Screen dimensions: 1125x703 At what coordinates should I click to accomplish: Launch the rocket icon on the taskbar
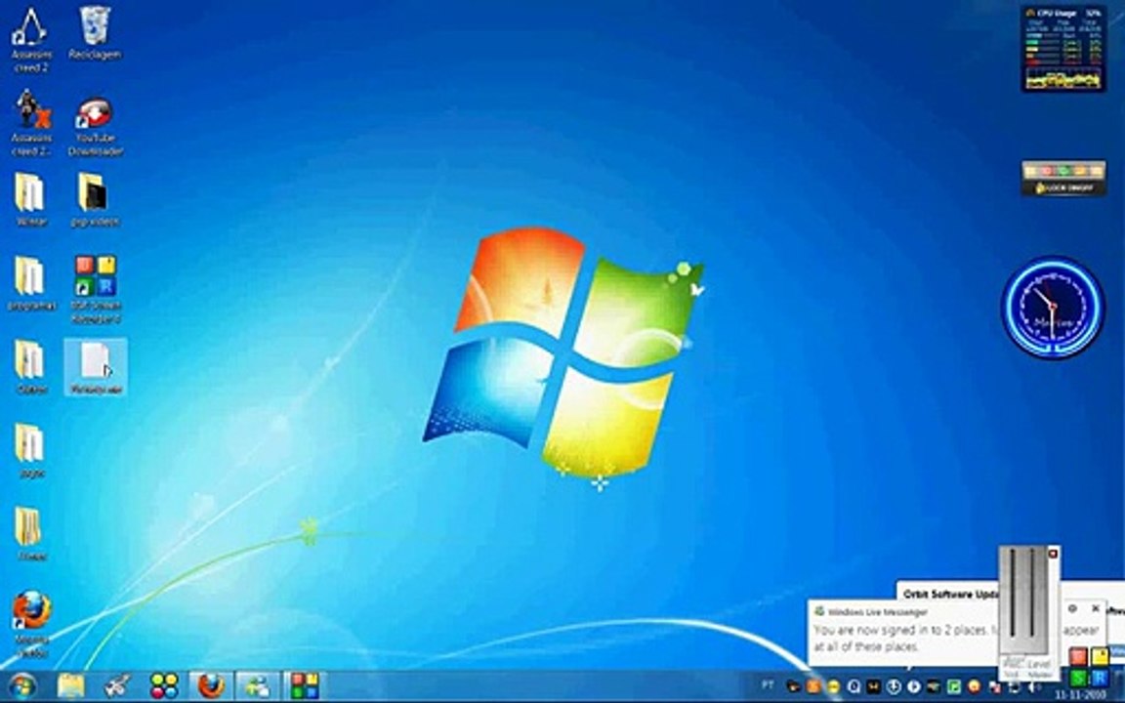click(x=117, y=687)
